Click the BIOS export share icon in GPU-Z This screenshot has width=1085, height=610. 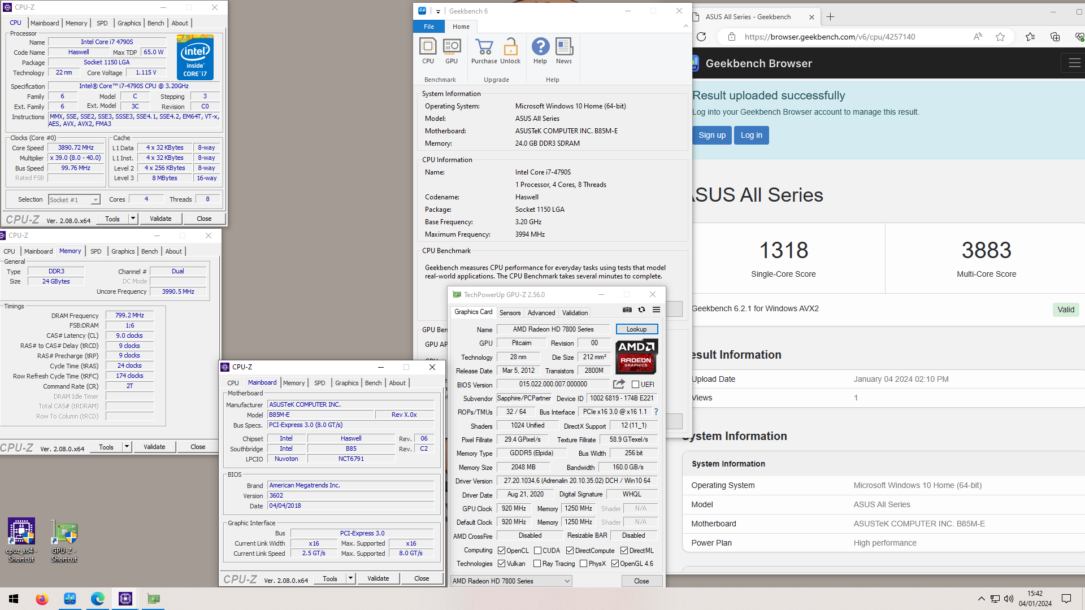pyautogui.click(x=619, y=384)
